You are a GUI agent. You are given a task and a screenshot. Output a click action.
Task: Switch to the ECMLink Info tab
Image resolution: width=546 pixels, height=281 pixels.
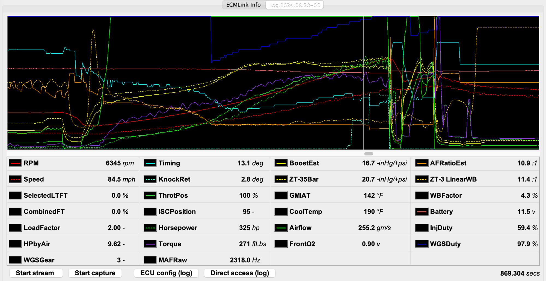[x=244, y=5]
